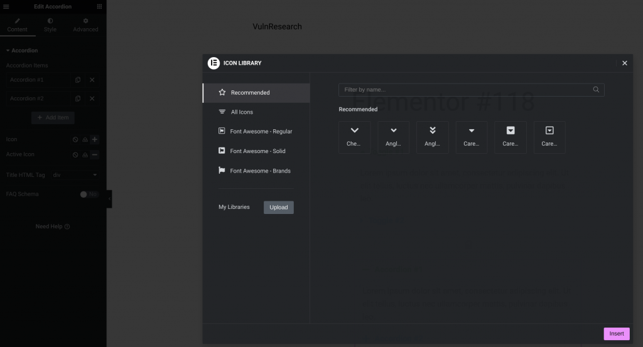
Task: Click the Recommended heading above icon tiles
Action: tap(358, 109)
